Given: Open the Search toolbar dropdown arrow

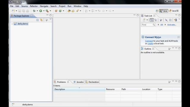Looking at the screenshot, I should click(80, 11).
